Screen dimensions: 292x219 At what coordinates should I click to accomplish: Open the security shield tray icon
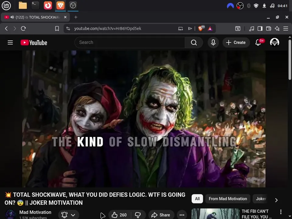tap(256, 6)
